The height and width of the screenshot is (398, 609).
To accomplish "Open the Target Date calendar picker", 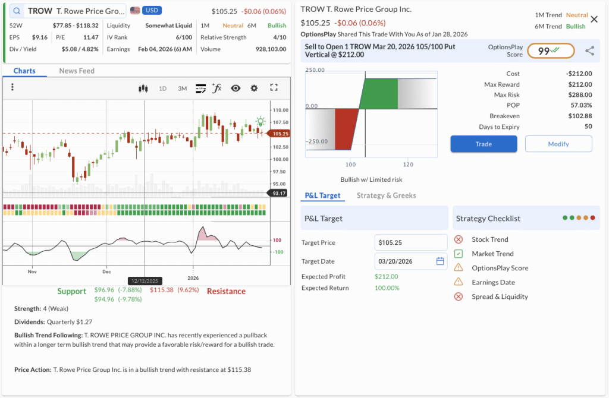I will coord(440,261).
